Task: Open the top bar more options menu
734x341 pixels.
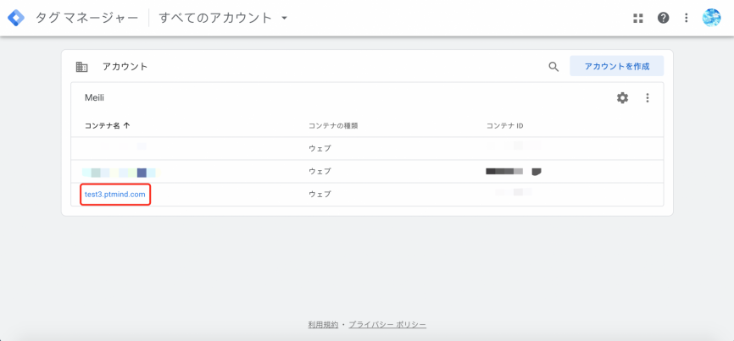Action: pos(687,19)
